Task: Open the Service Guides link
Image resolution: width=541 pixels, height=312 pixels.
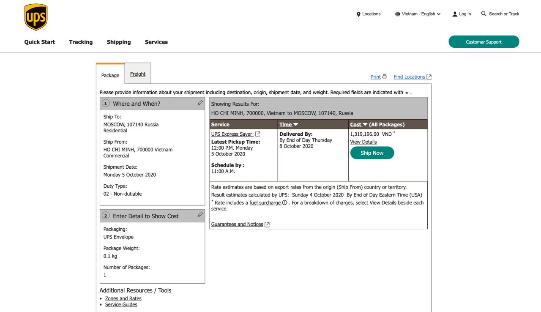Action: click(x=121, y=304)
